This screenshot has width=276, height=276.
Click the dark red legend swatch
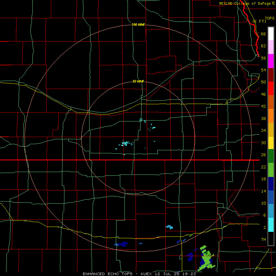coord(271,75)
